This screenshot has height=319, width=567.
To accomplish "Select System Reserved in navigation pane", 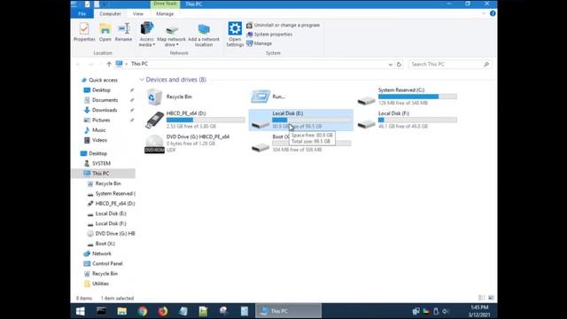I will coord(112,193).
